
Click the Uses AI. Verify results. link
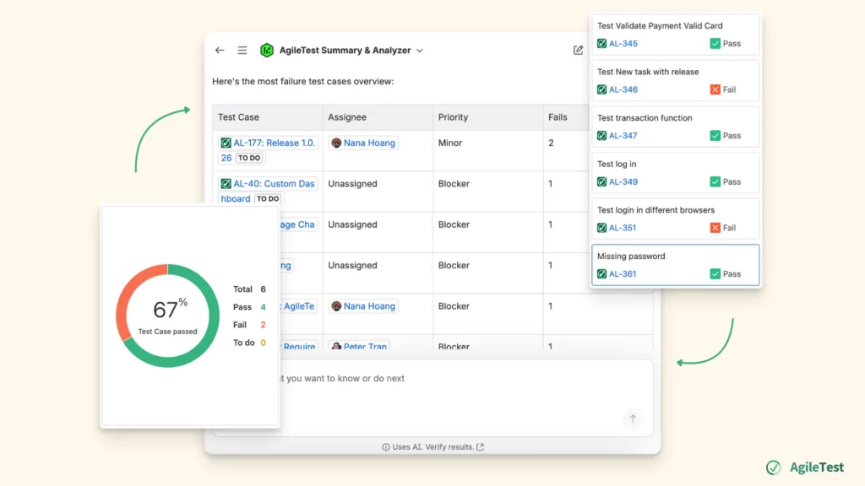pos(433,447)
